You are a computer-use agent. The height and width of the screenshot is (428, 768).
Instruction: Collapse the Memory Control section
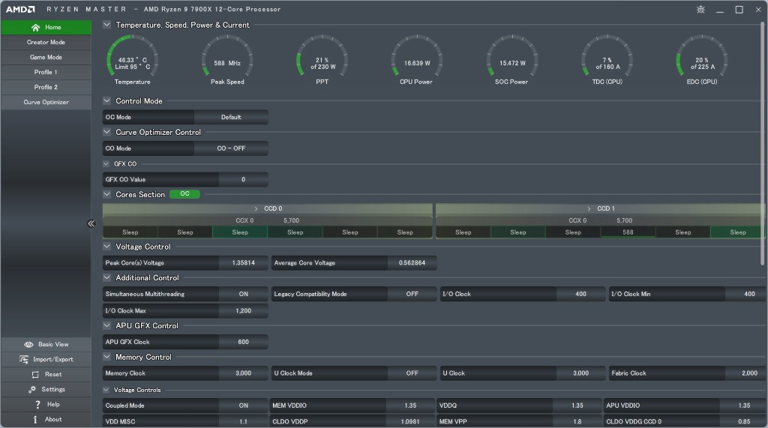click(x=107, y=358)
